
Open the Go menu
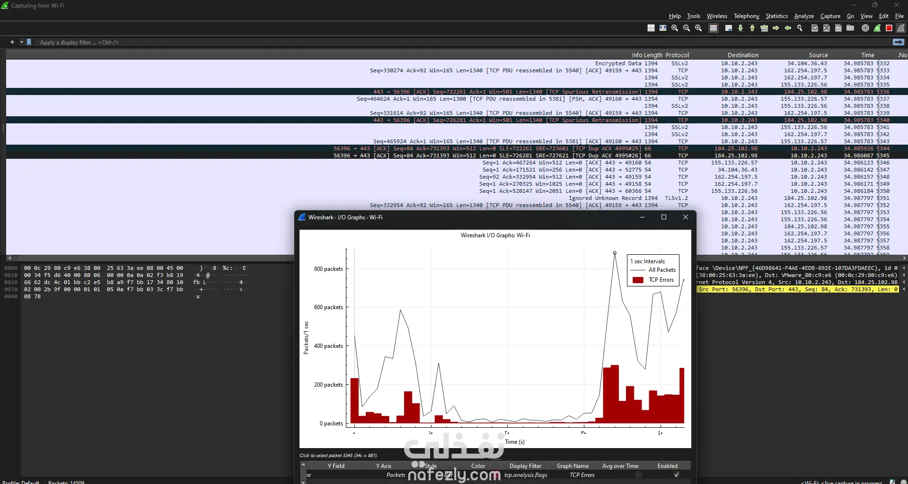(850, 16)
